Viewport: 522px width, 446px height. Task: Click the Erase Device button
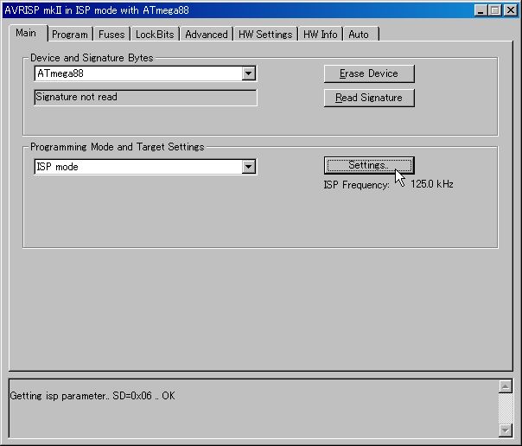[369, 73]
